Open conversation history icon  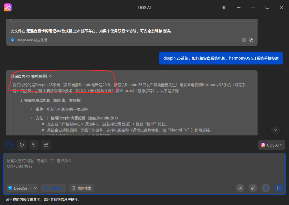22,145
